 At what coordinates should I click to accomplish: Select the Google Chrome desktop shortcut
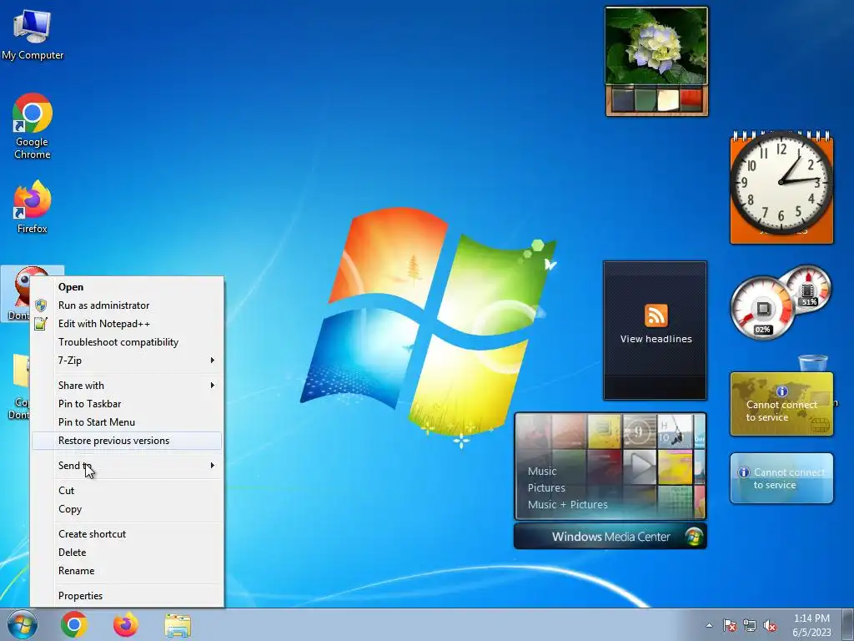33,125
